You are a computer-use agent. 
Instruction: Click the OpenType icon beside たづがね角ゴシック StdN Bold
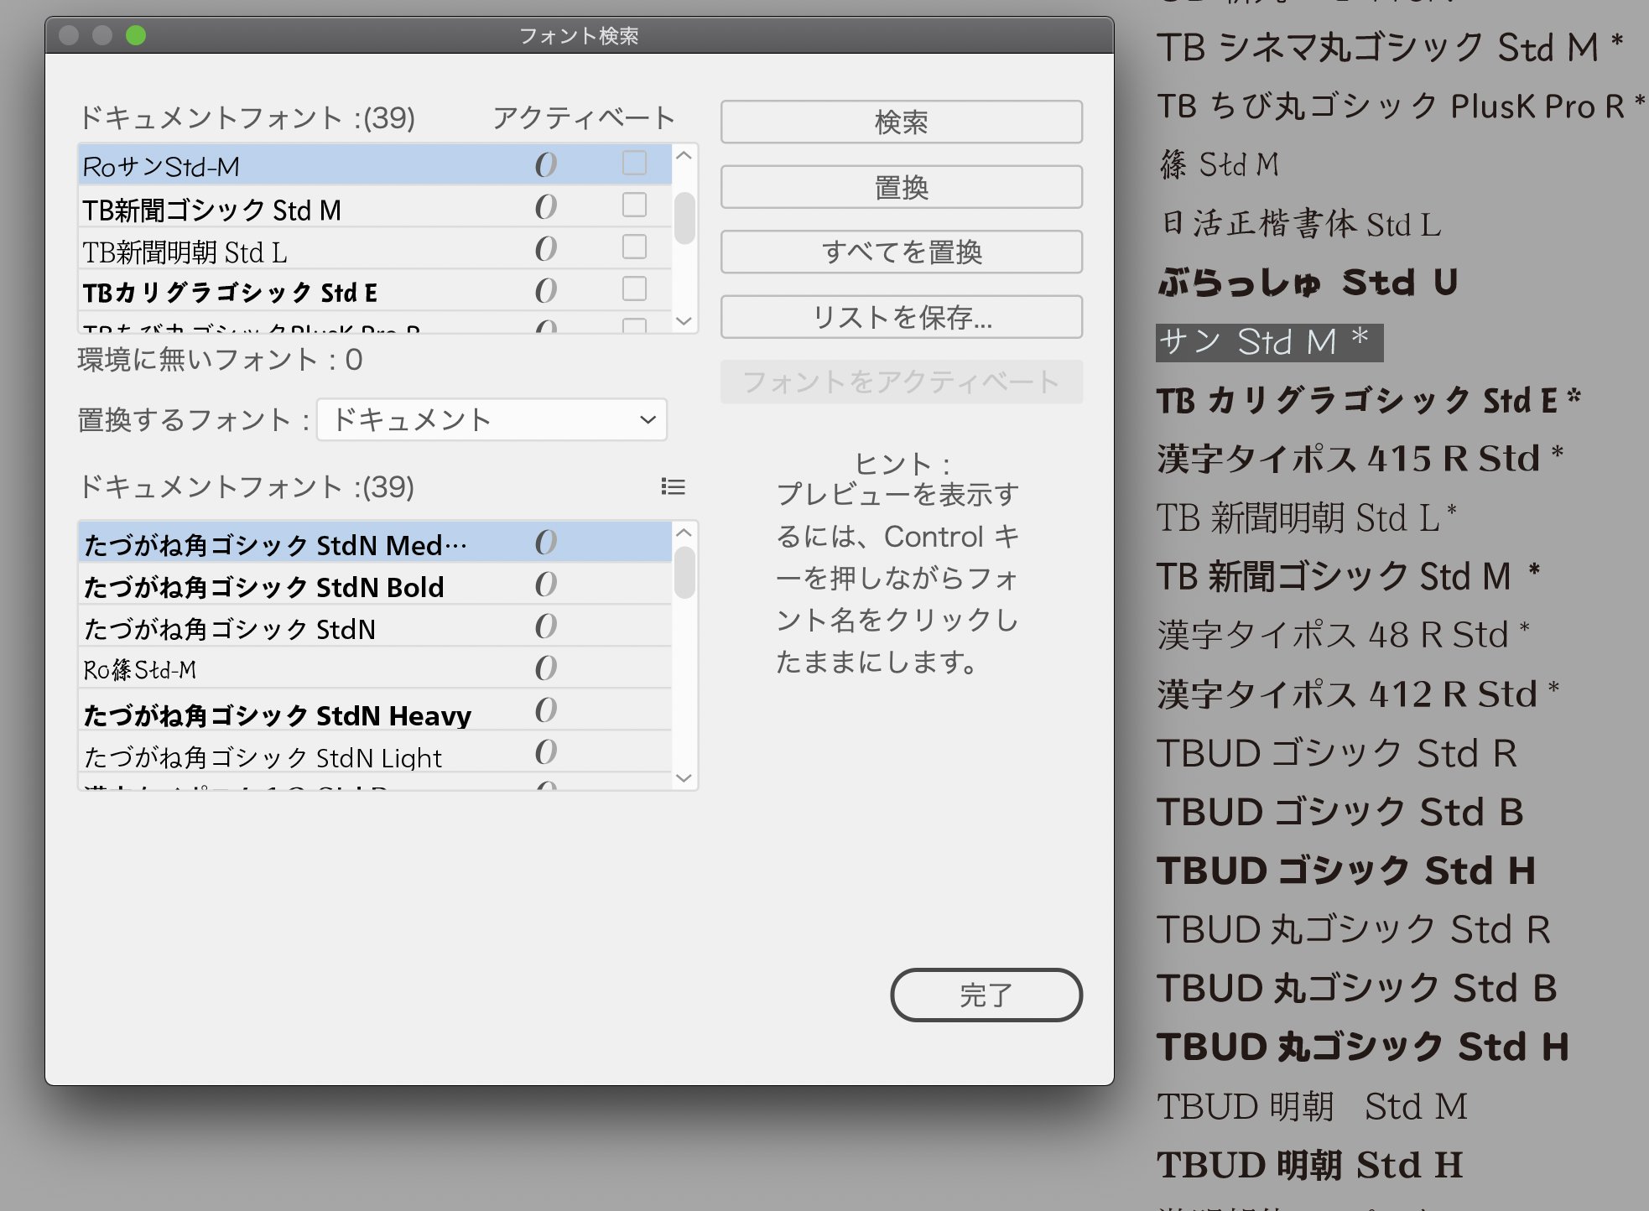[x=545, y=585]
